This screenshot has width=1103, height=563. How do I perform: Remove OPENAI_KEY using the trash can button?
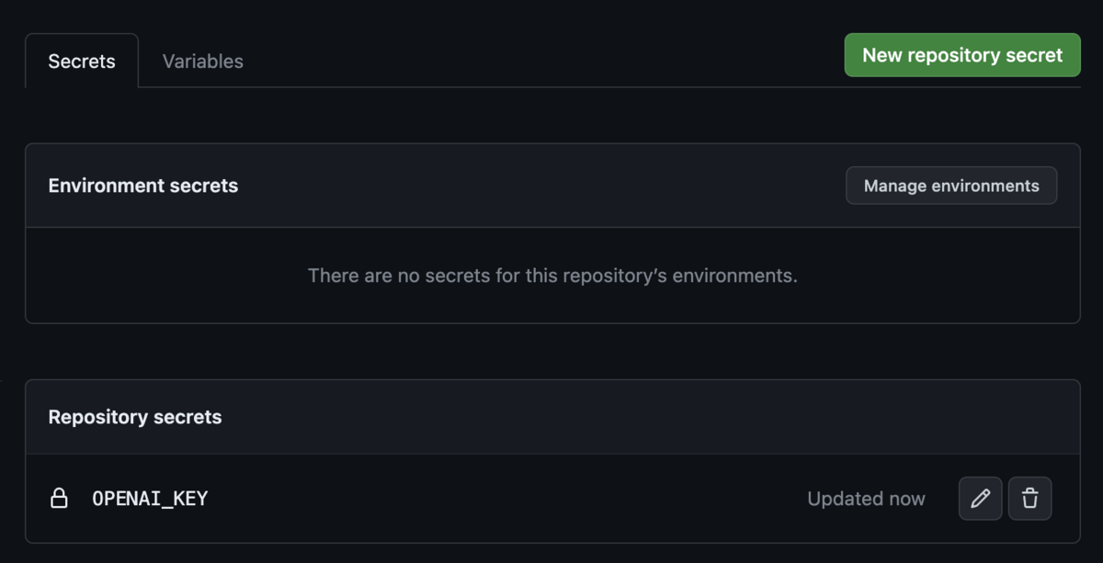1029,499
